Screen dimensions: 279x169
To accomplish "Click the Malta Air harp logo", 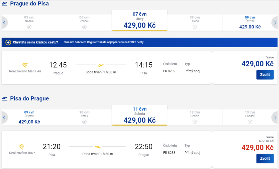I will (25, 65).
